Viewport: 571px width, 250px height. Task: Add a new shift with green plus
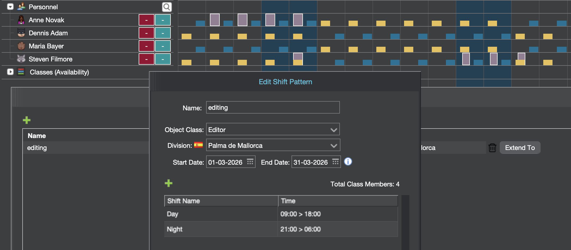click(169, 183)
